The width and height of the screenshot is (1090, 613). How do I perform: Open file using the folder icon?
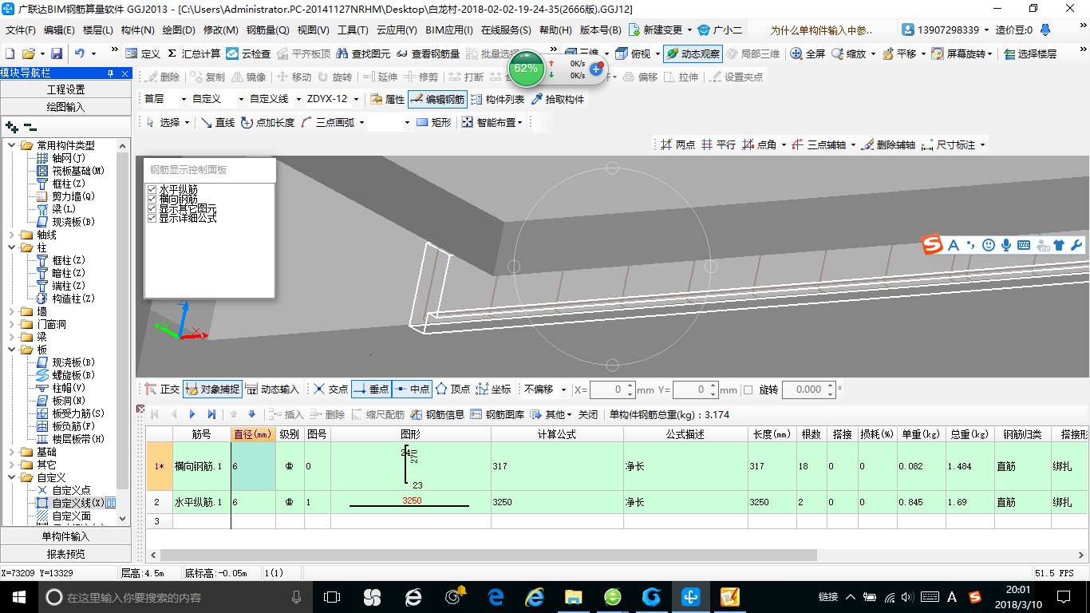[28, 53]
